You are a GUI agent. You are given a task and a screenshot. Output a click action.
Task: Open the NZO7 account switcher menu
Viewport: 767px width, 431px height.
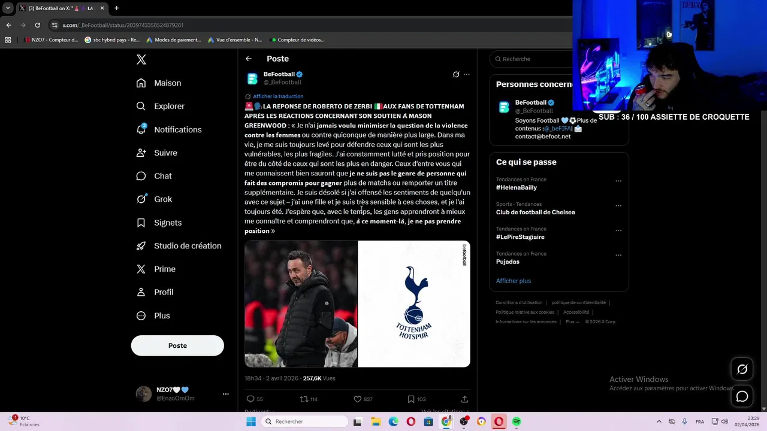coord(226,394)
